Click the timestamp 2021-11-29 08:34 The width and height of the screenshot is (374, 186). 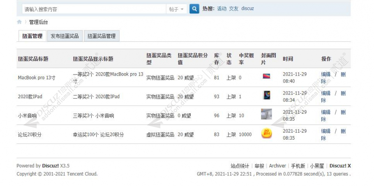click(x=295, y=96)
